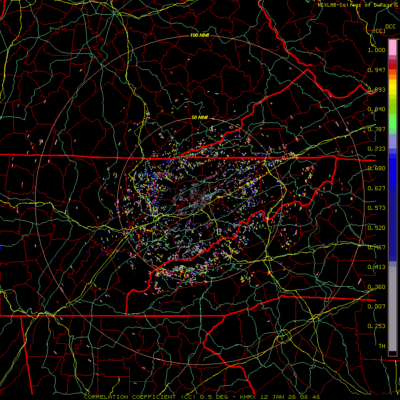This screenshot has height=400, width=400.
Task: Click the 0.253 legend value
Action: pyautogui.click(x=376, y=326)
